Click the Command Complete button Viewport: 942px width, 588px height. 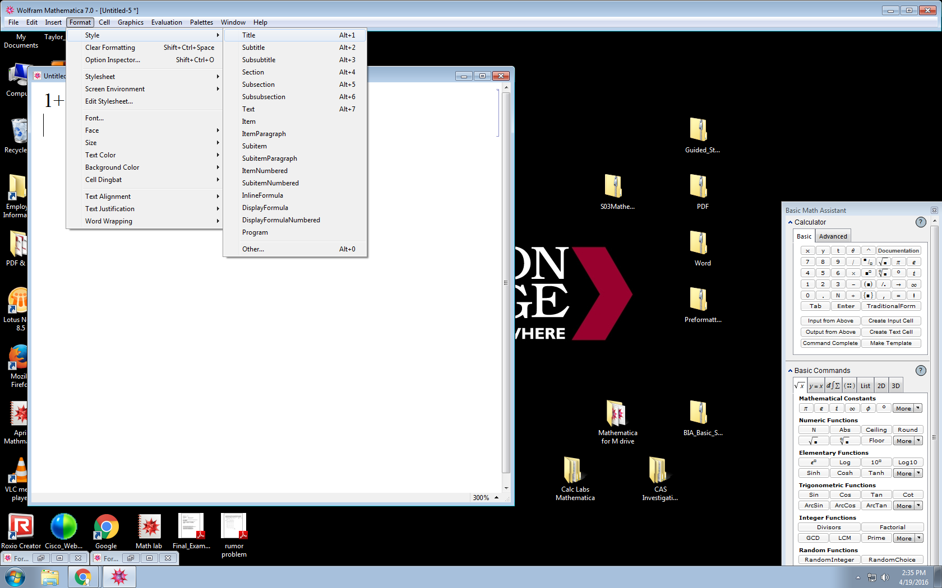point(830,343)
